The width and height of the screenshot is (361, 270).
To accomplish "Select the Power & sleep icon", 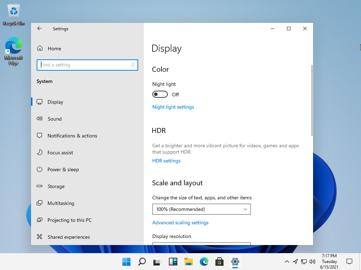I will 40,169.
